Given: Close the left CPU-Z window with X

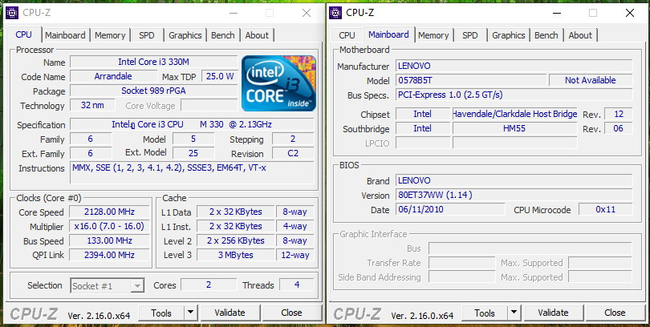Looking at the screenshot, I should tap(307, 13).
